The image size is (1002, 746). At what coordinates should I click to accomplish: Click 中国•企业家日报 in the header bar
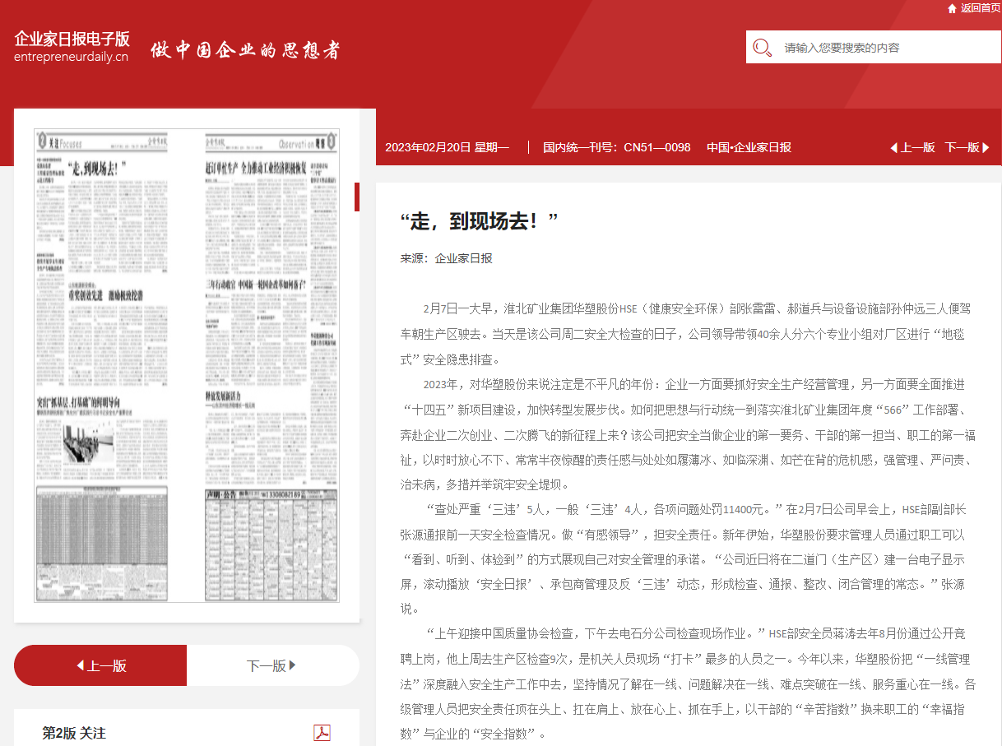[x=749, y=148]
